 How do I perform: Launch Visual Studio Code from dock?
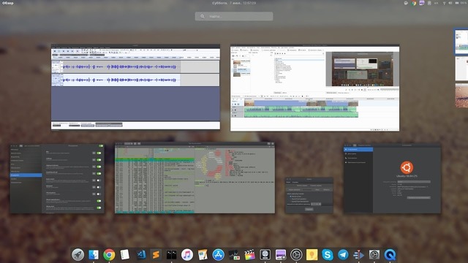tap(140, 255)
